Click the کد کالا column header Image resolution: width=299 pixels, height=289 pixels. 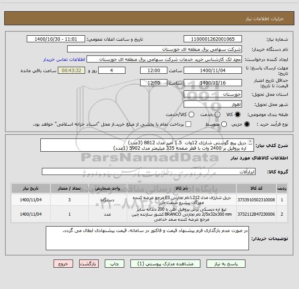(x=256, y=189)
